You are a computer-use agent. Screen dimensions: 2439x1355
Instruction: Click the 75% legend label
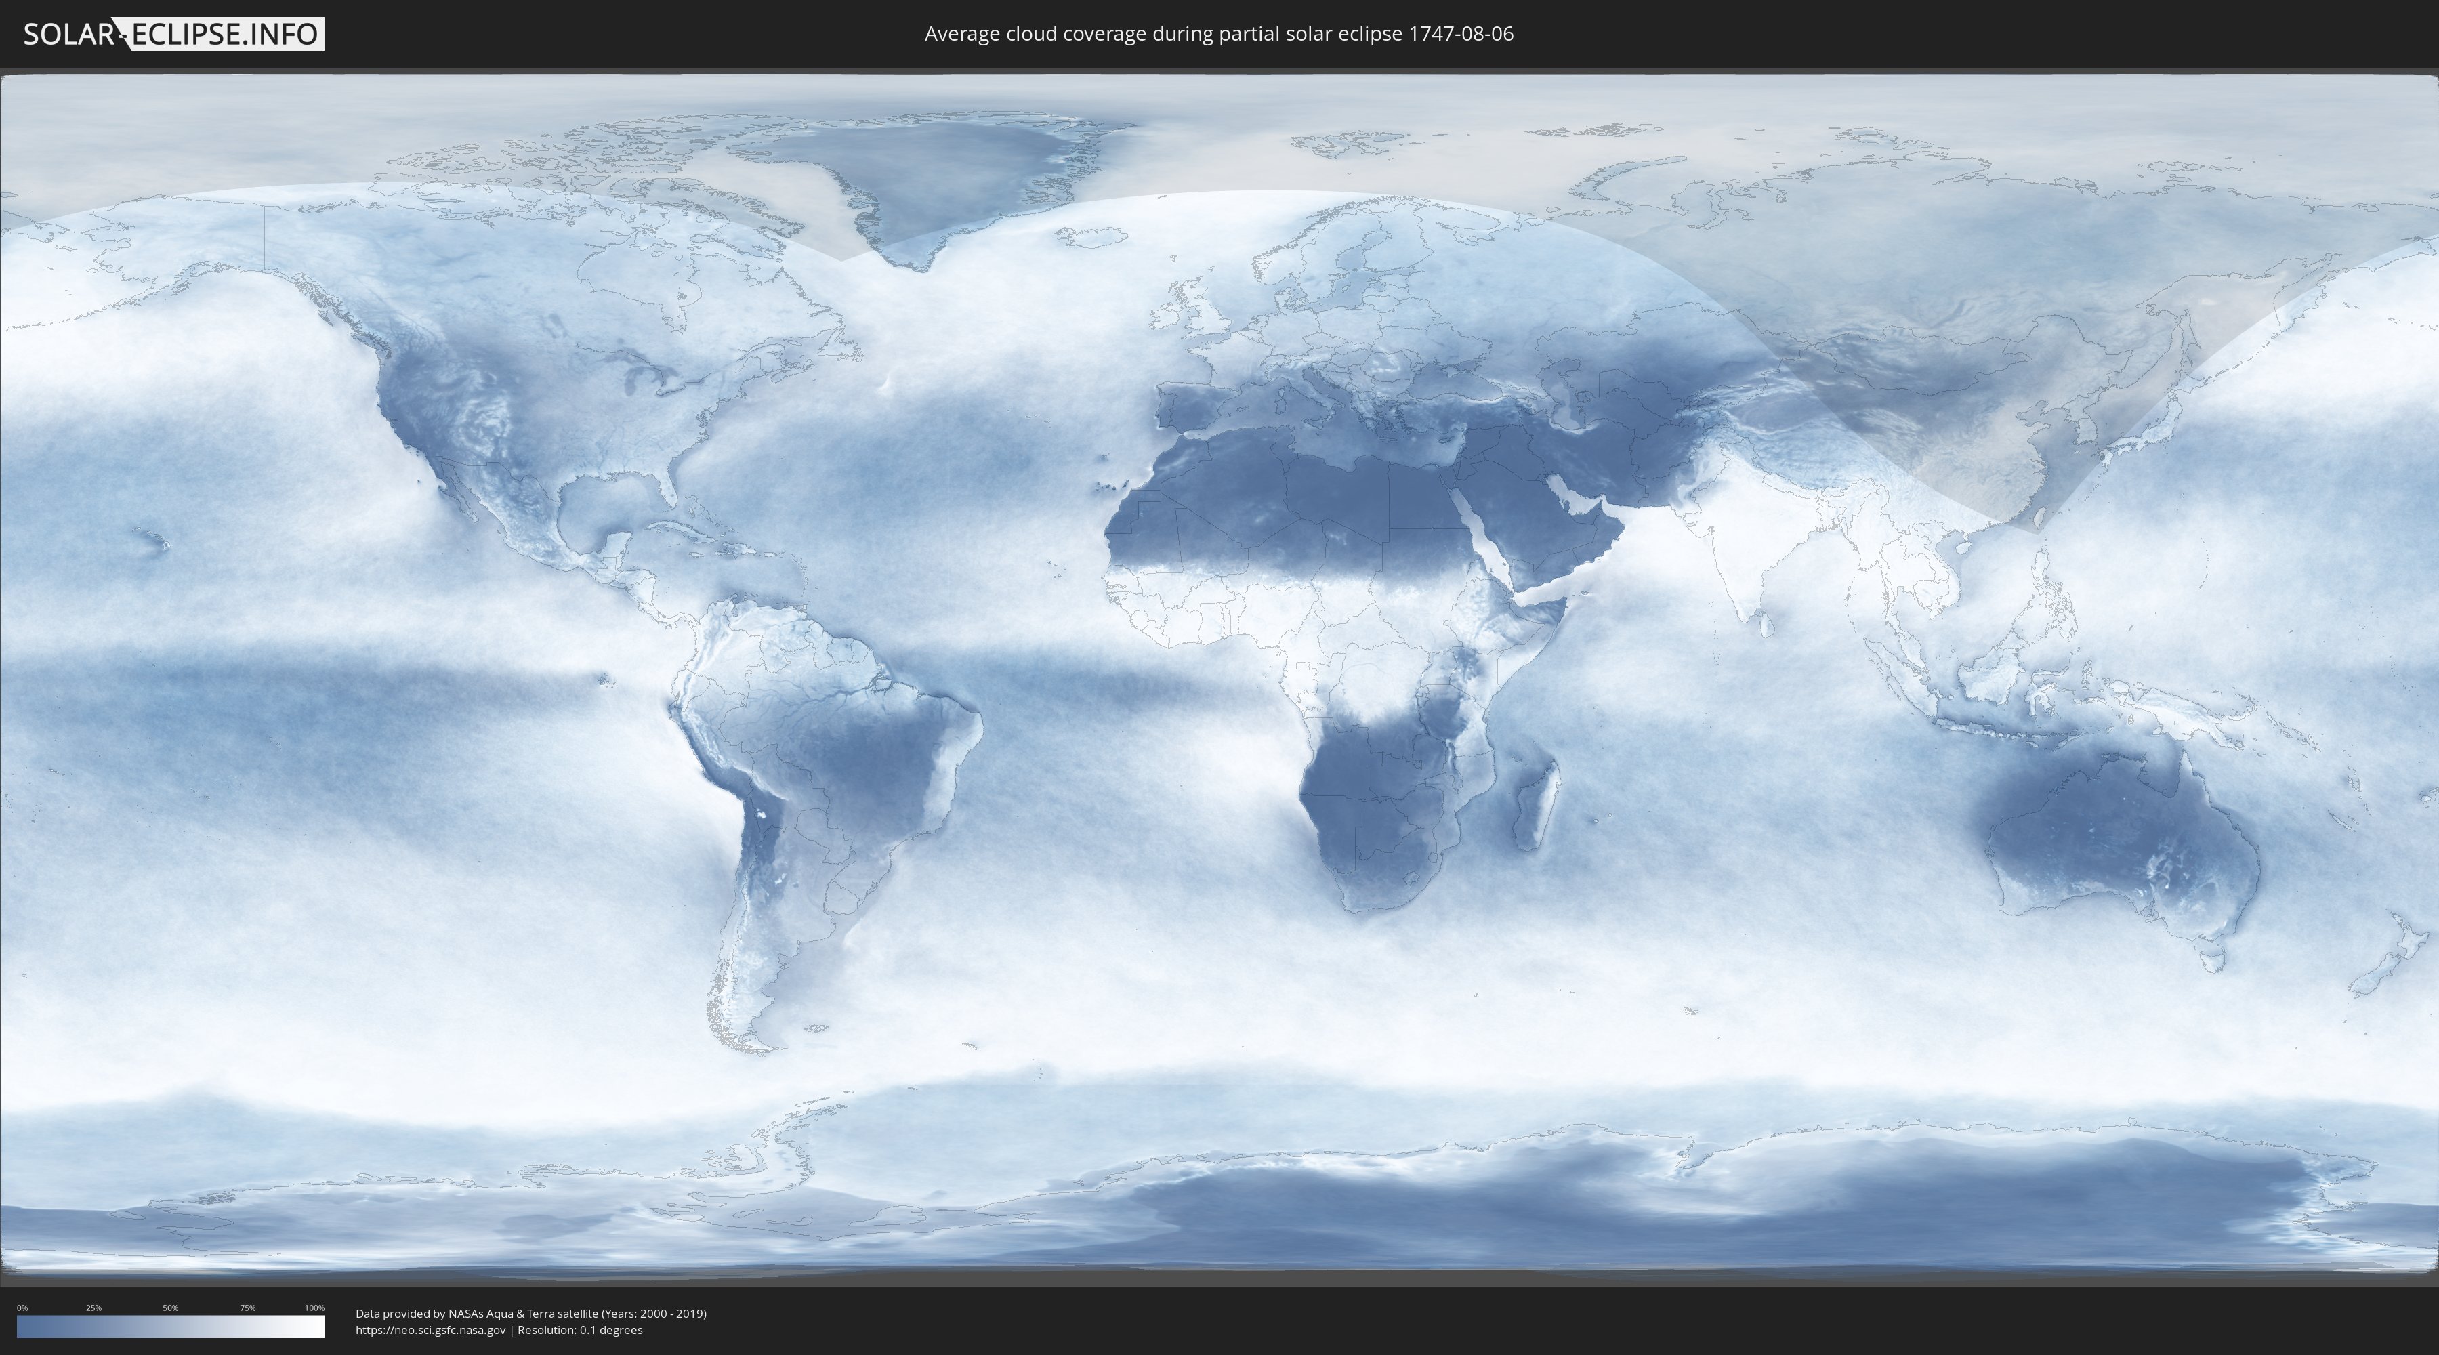pos(247,1308)
